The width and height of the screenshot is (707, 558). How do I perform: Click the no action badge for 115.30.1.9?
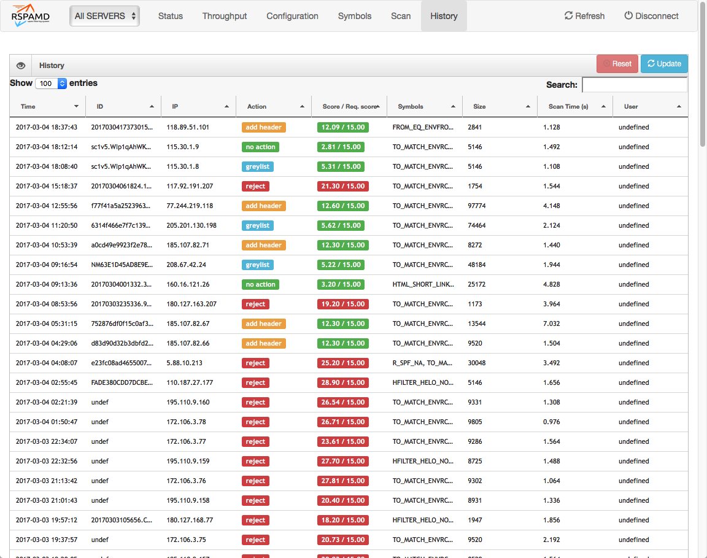point(261,147)
